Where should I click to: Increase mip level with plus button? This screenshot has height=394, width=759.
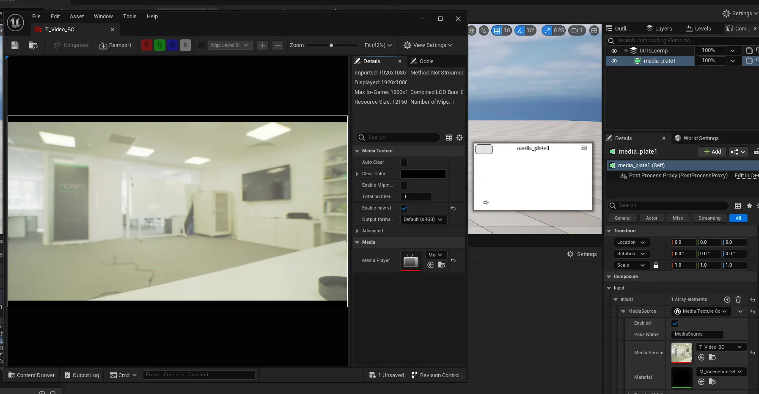click(263, 45)
